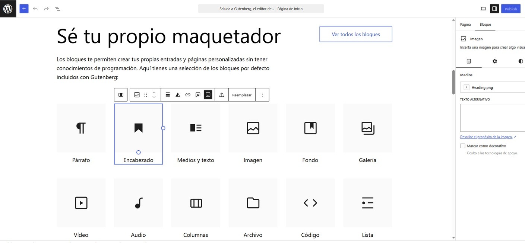This screenshot has height=243, width=525.
Task: Click the paragraph starting Los bloques te permiten
Action: coord(163,68)
